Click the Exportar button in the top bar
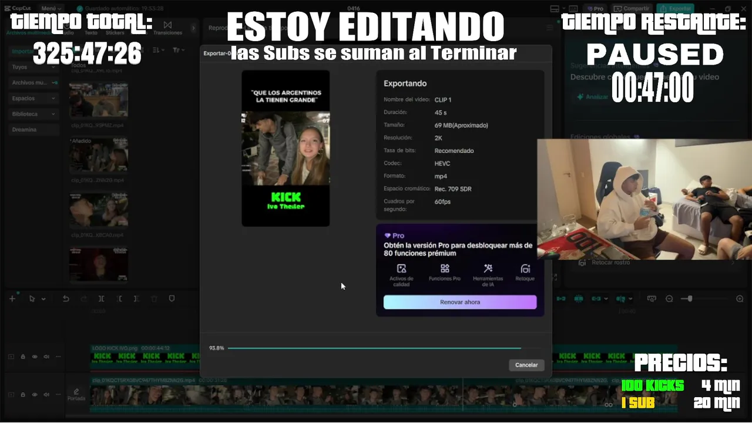 (675, 8)
